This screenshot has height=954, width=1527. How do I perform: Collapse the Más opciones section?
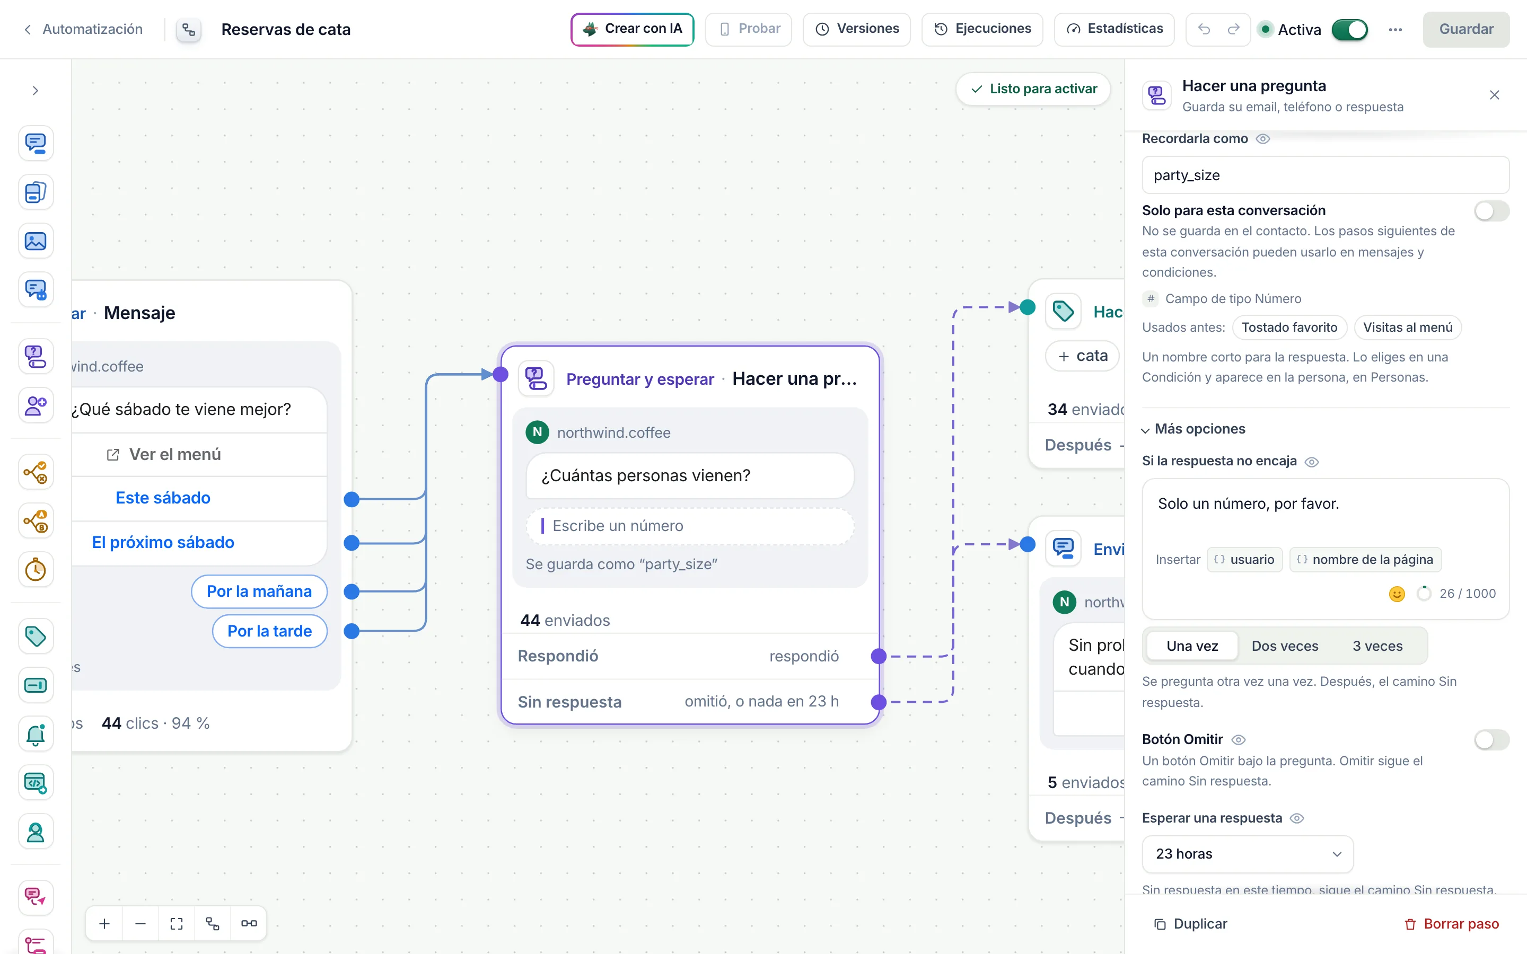point(1193,429)
